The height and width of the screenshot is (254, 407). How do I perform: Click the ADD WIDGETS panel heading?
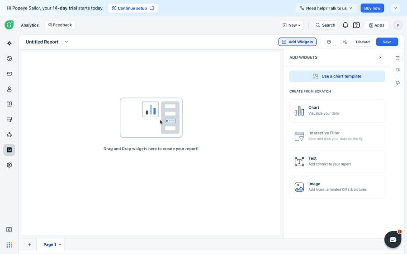click(x=303, y=57)
